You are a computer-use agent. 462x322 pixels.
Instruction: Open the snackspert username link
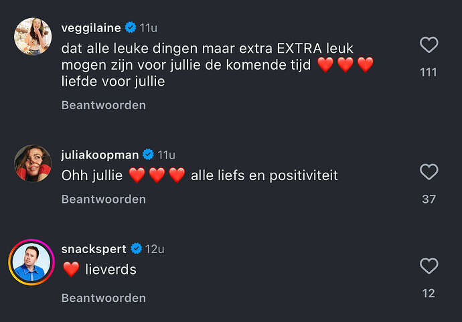click(x=94, y=249)
